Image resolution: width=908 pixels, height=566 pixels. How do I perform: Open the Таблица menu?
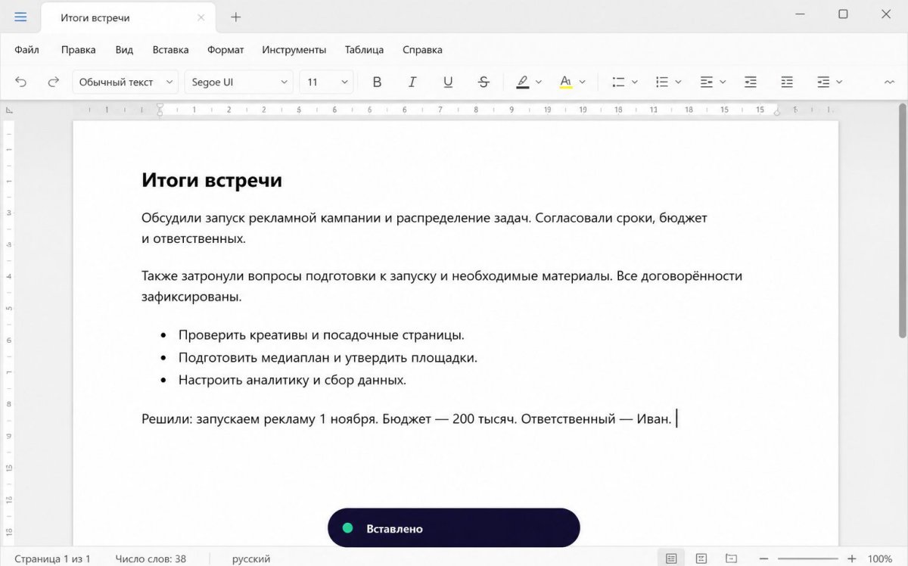364,50
